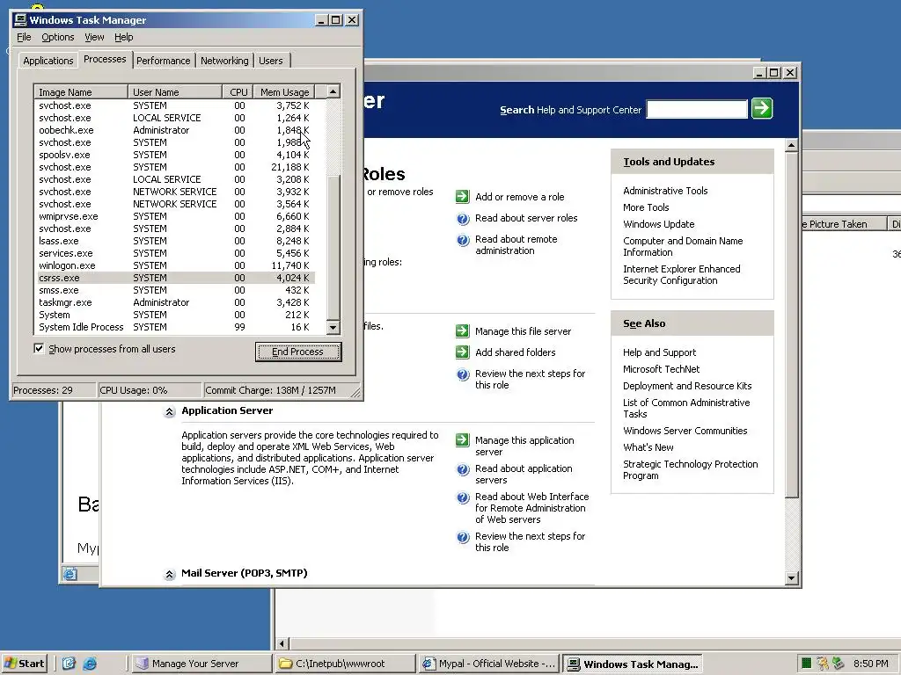
Task: Launch Internet Explorer from quick launch
Action: tap(90, 664)
